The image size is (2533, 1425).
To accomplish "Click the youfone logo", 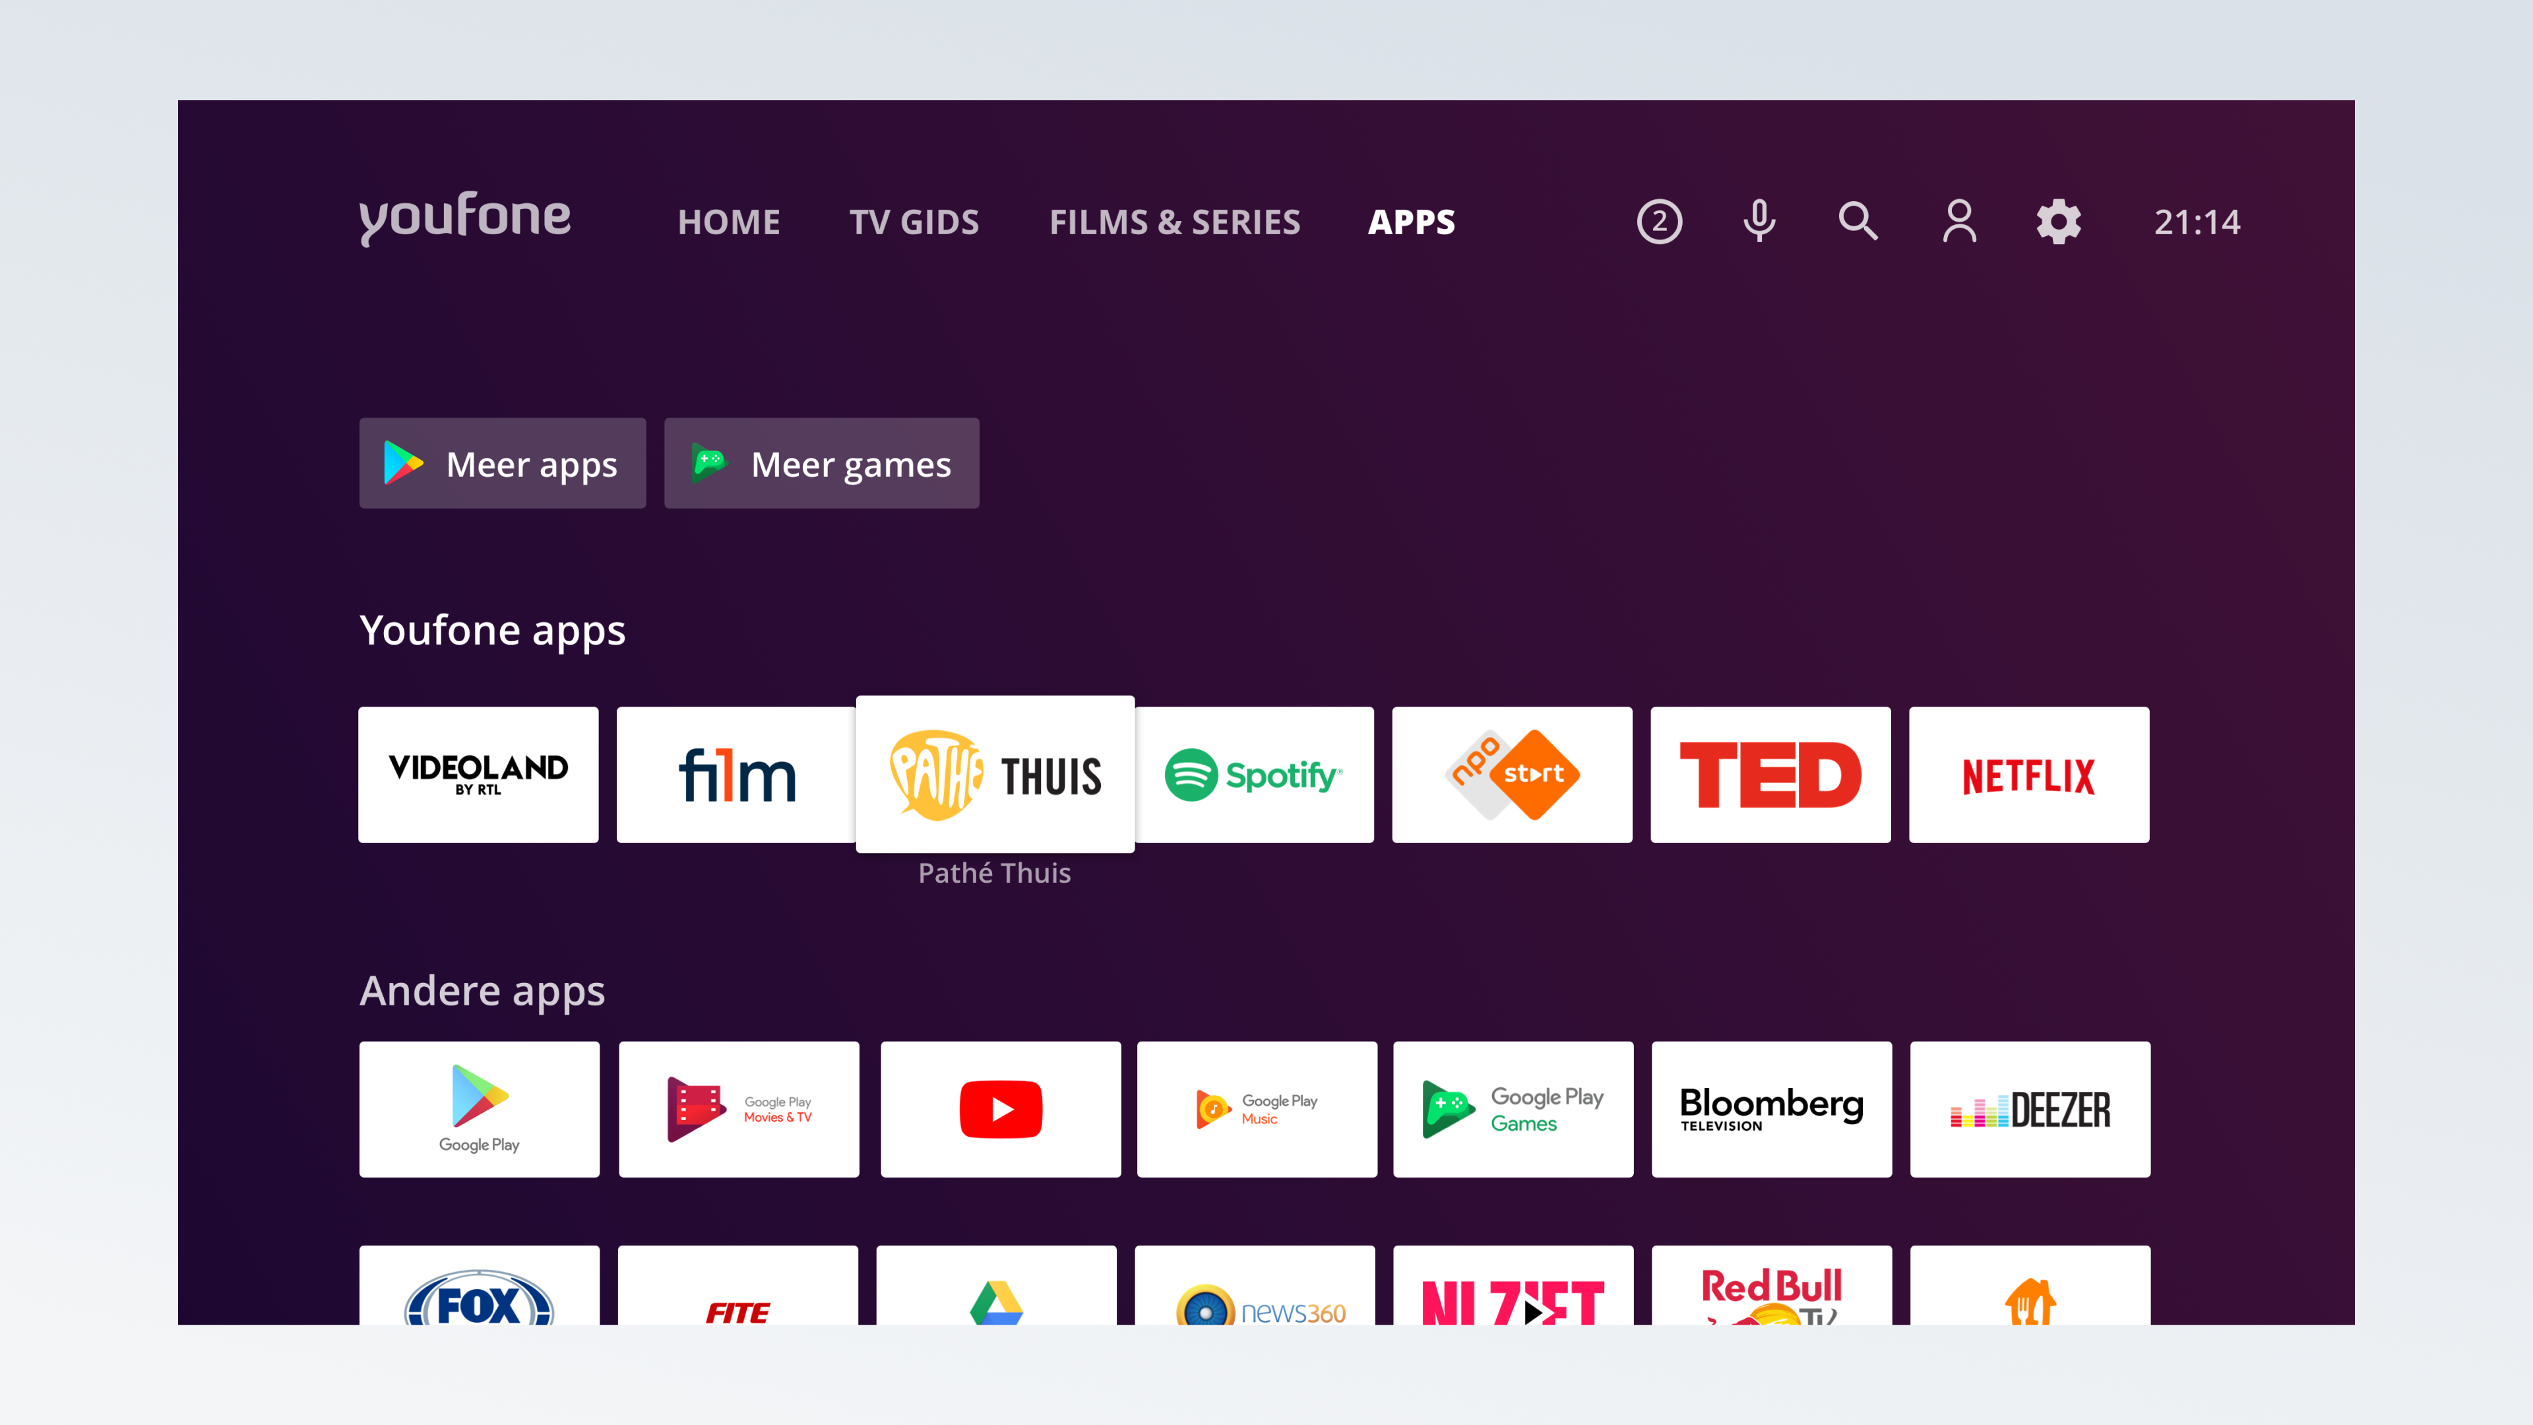I will click(464, 217).
